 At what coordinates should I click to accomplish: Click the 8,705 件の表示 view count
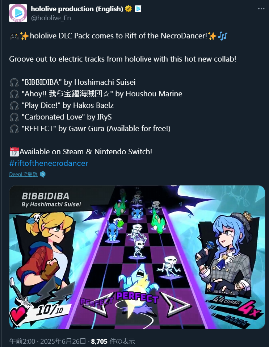click(113, 341)
